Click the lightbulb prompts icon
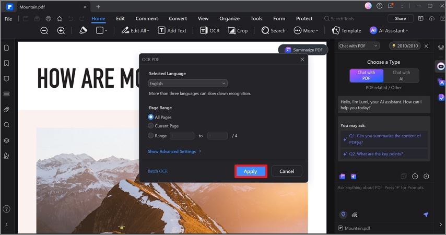The width and height of the screenshot is (446, 235). point(343,215)
